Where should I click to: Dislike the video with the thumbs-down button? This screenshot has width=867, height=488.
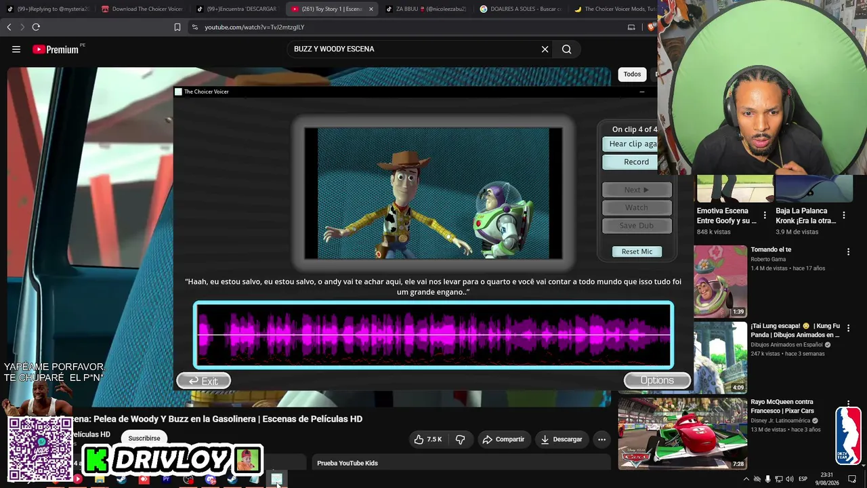click(460, 439)
